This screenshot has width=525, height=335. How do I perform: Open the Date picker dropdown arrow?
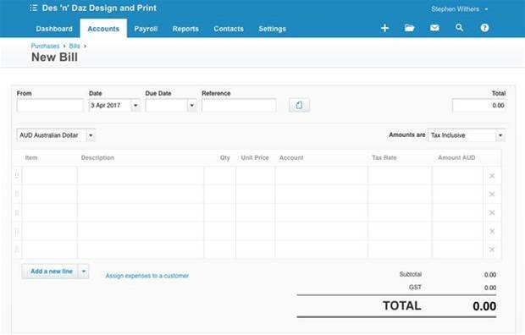pyautogui.click(x=135, y=106)
